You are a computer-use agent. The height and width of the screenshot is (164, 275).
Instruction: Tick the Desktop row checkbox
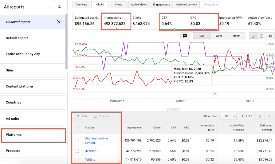click(77, 151)
